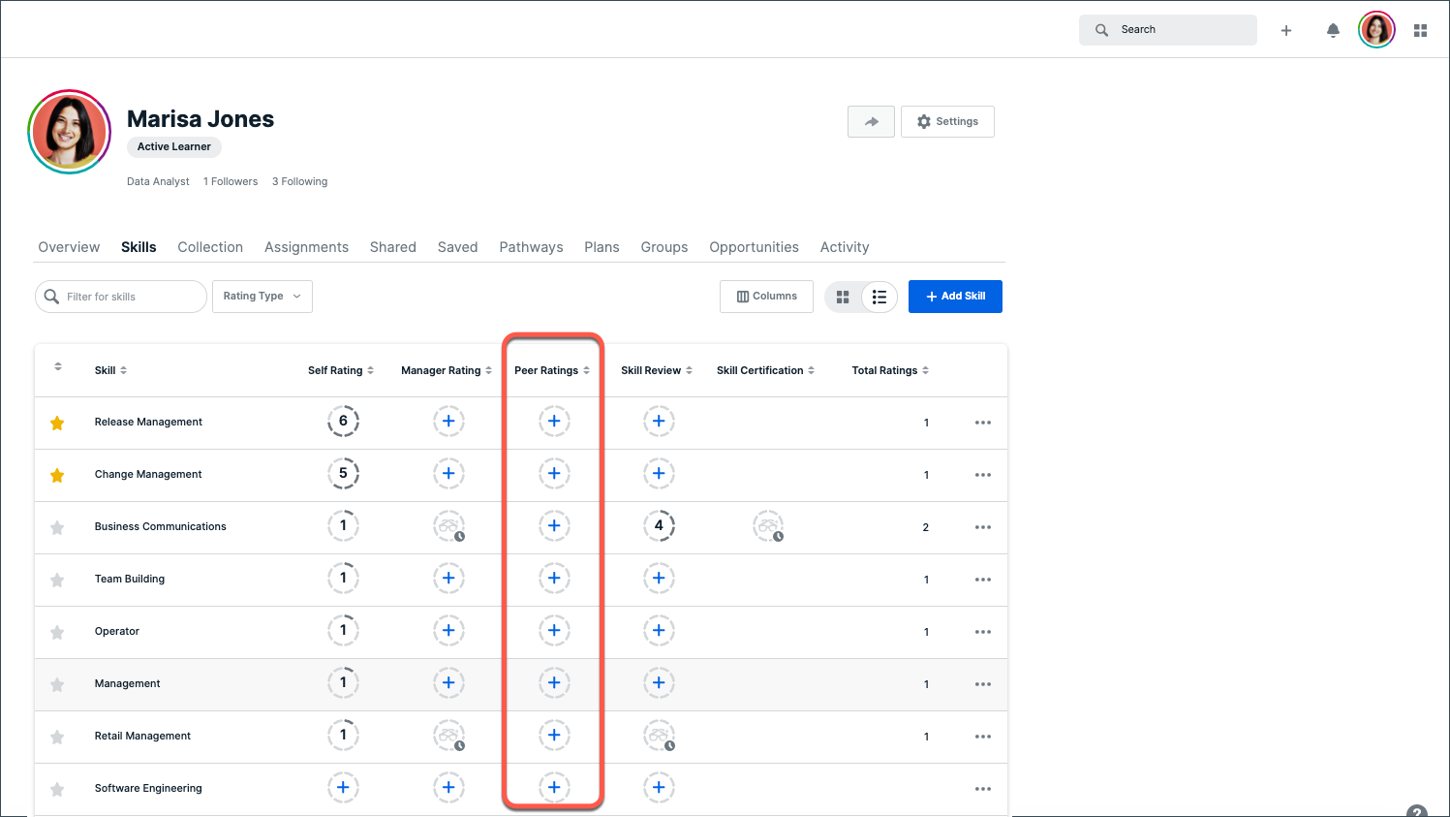Image resolution: width=1450 pixels, height=817 pixels.
Task: Open the profile Settings button
Action: coord(947,121)
